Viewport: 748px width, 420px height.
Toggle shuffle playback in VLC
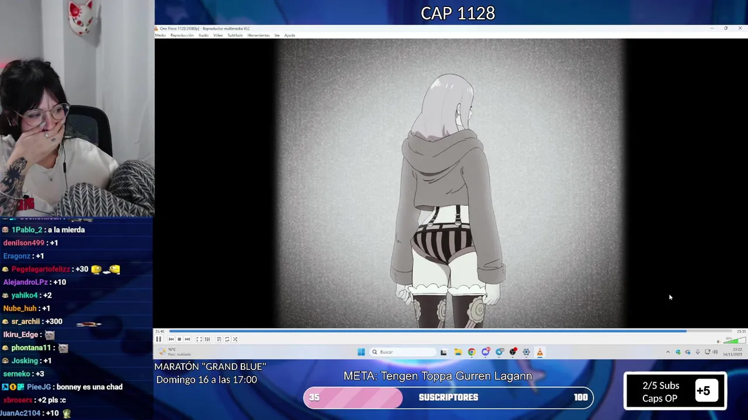coord(235,339)
